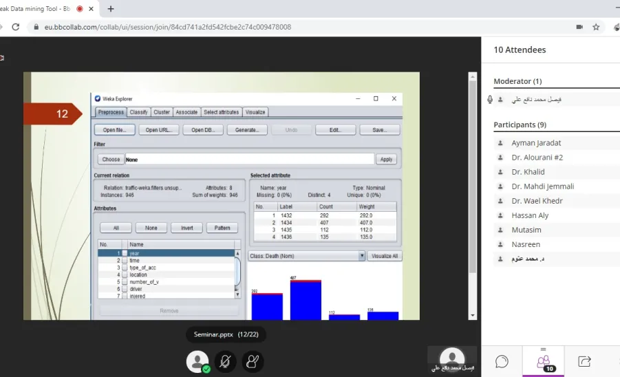Click the Edit... button in Weka

[x=335, y=130]
